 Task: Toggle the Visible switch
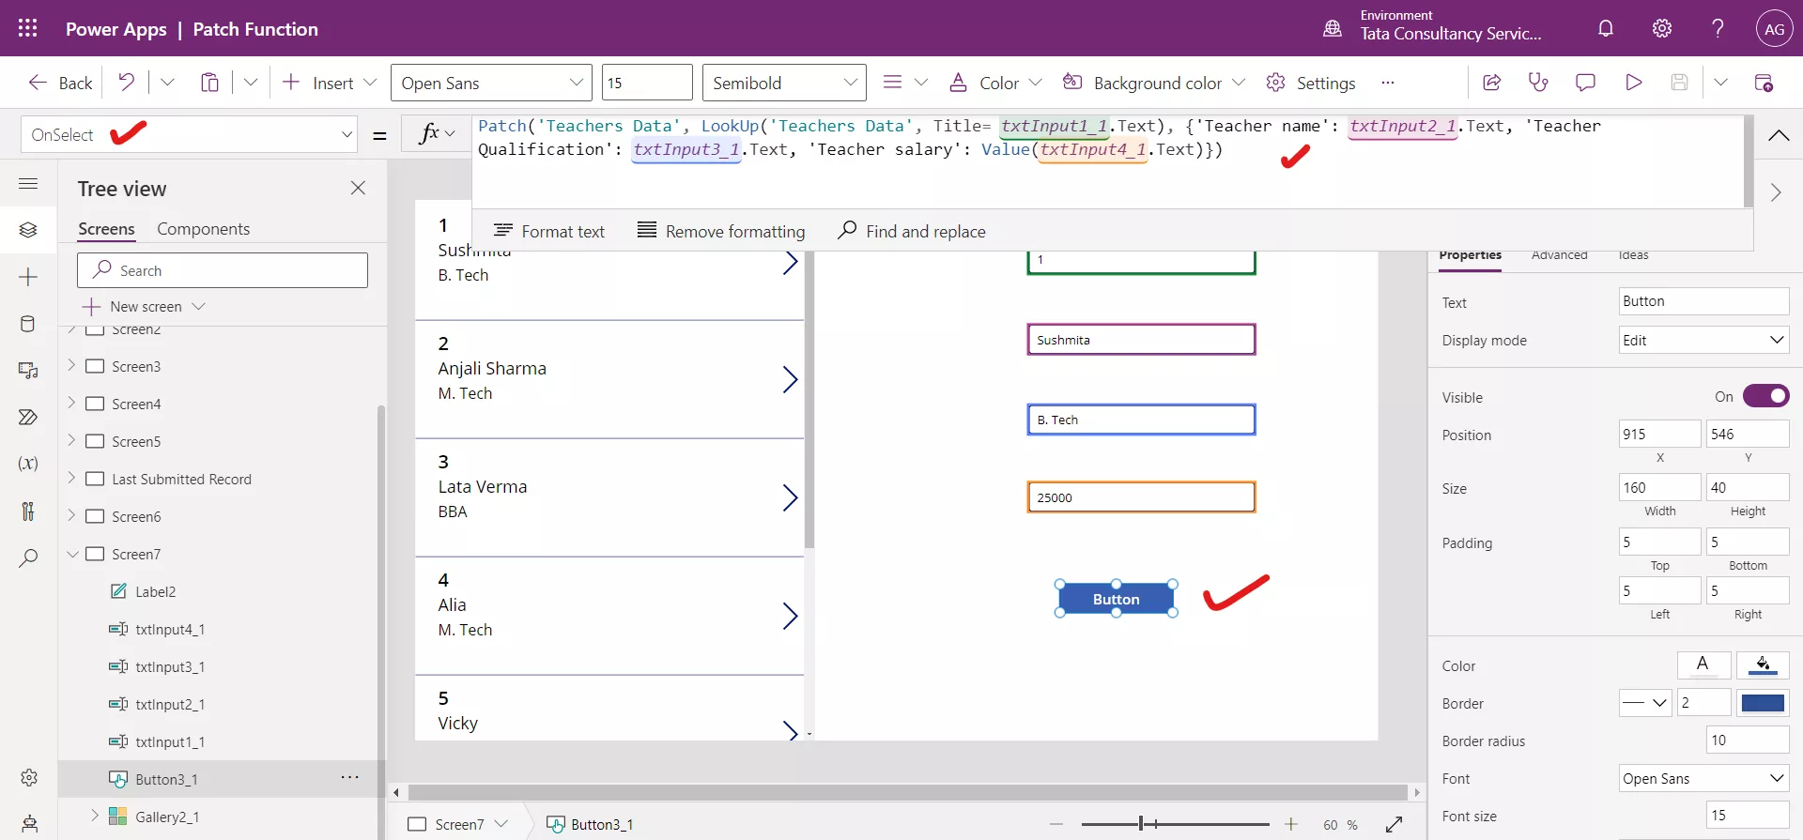1765,396
